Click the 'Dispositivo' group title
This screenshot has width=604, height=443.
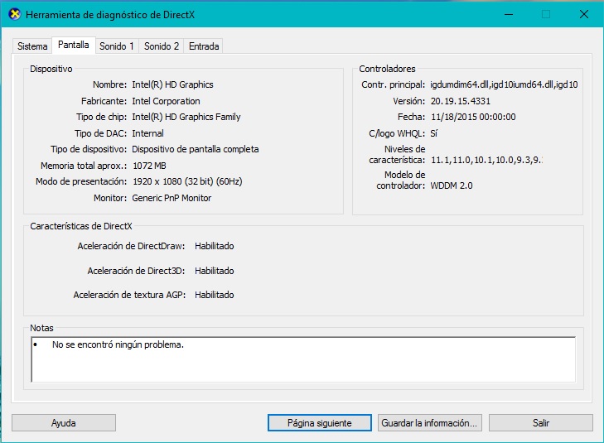point(51,69)
